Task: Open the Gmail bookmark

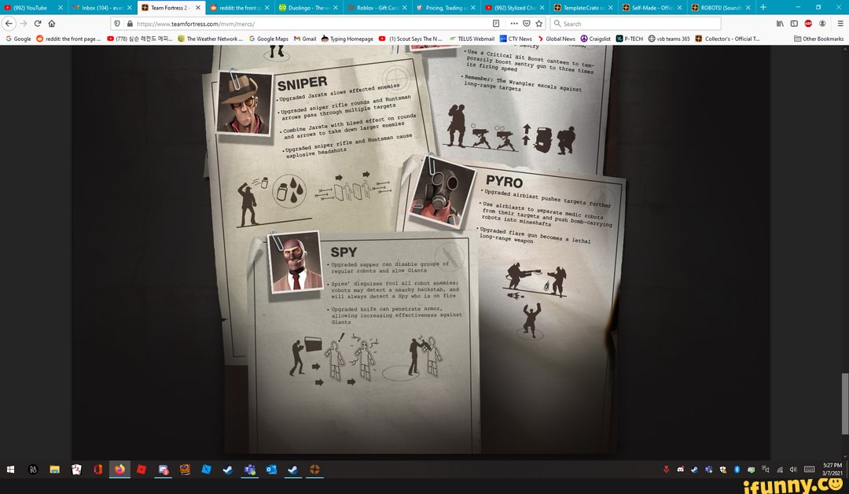Action: (305, 39)
